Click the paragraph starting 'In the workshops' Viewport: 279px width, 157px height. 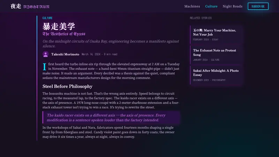[108, 132]
